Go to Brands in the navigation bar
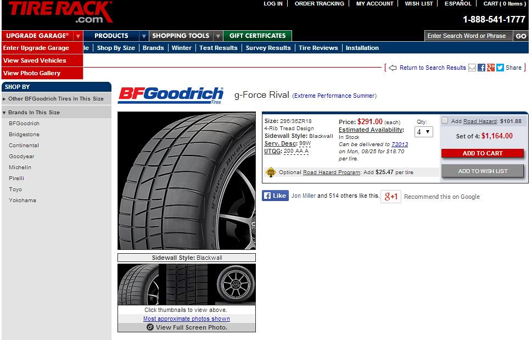532x340 pixels. [x=153, y=48]
